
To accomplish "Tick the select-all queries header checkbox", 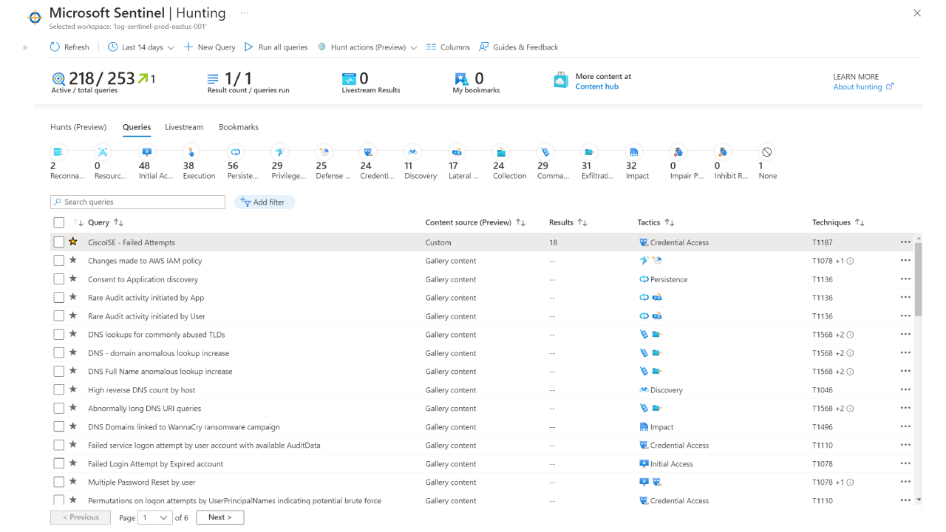I will (59, 222).
